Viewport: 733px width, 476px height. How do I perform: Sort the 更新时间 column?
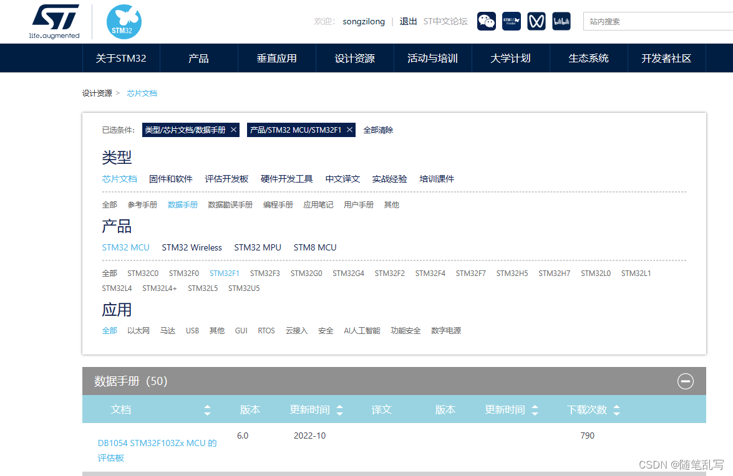pos(339,409)
